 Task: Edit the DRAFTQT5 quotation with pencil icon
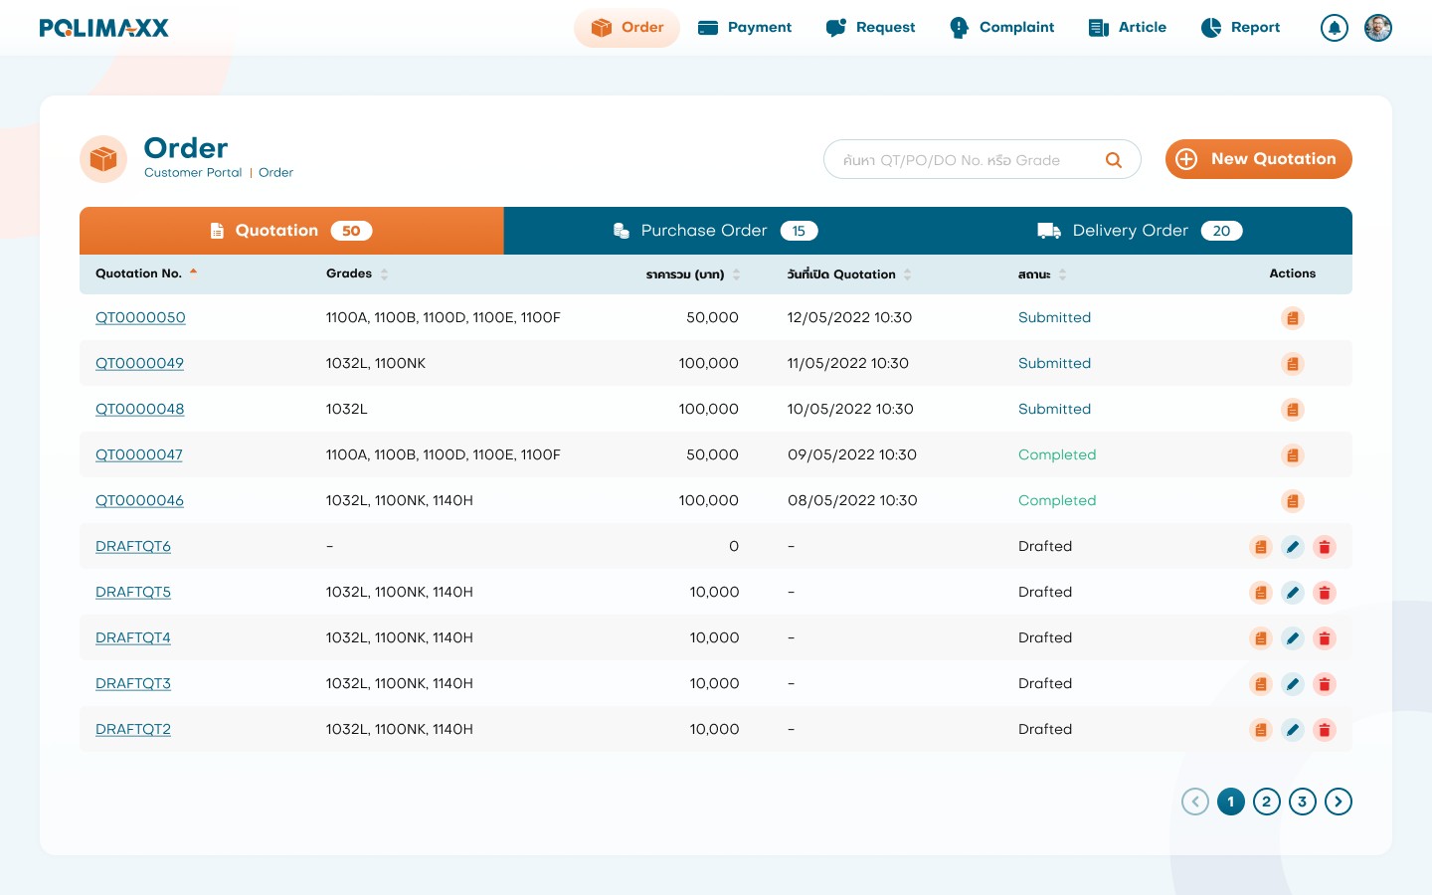[1292, 593]
